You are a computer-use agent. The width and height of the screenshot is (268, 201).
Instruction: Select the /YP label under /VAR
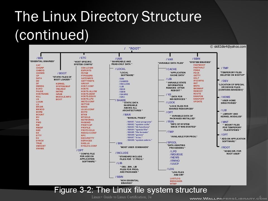[168, 95]
